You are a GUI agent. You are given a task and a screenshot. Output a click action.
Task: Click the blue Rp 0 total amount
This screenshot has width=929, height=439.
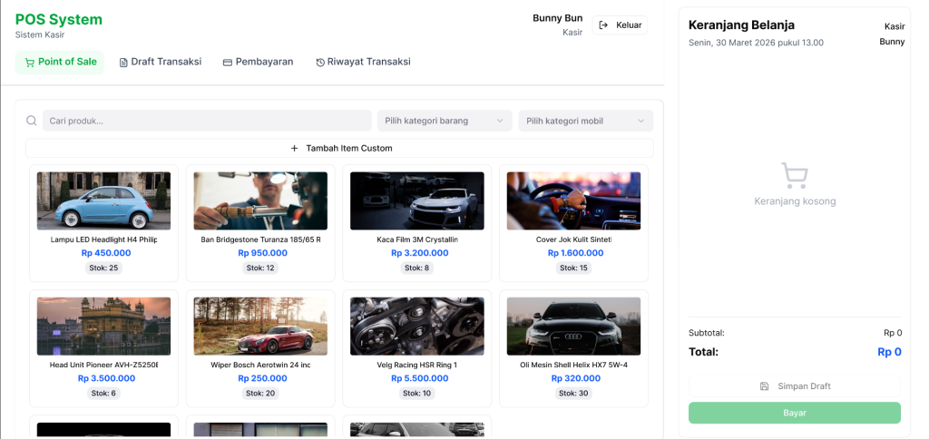click(x=889, y=352)
